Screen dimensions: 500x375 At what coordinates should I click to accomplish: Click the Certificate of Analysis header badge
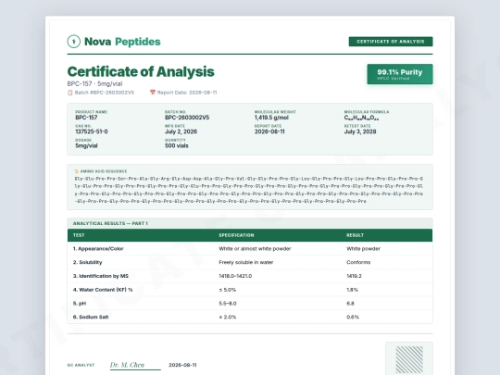coord(391,42)
